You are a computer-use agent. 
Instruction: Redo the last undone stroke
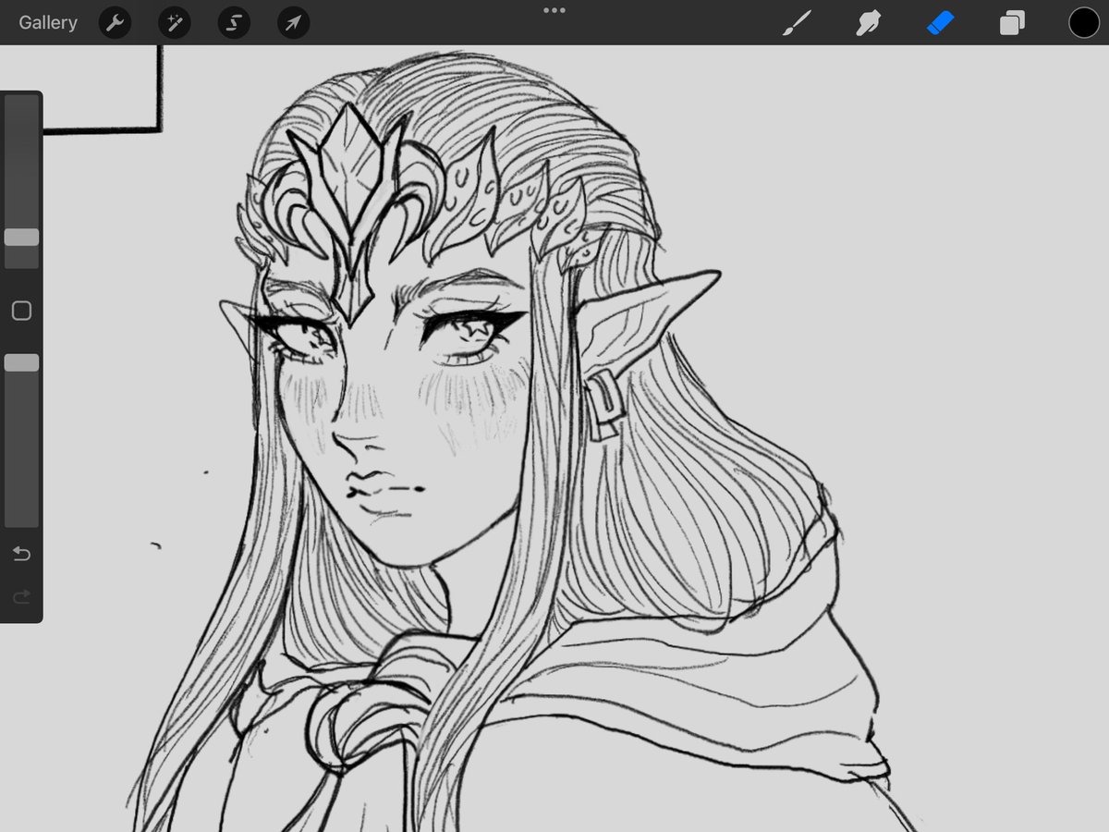click(x=21, y=597)
